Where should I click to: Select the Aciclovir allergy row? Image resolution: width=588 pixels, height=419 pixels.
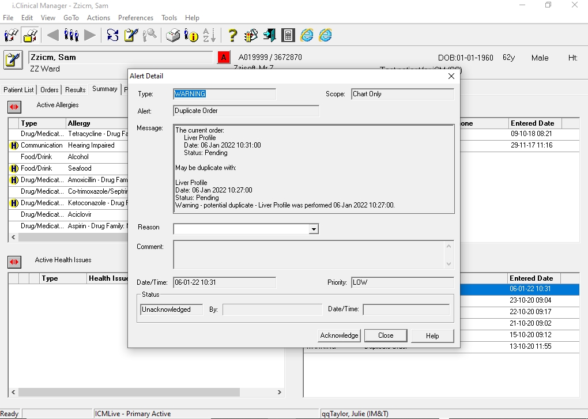point(68,215)
